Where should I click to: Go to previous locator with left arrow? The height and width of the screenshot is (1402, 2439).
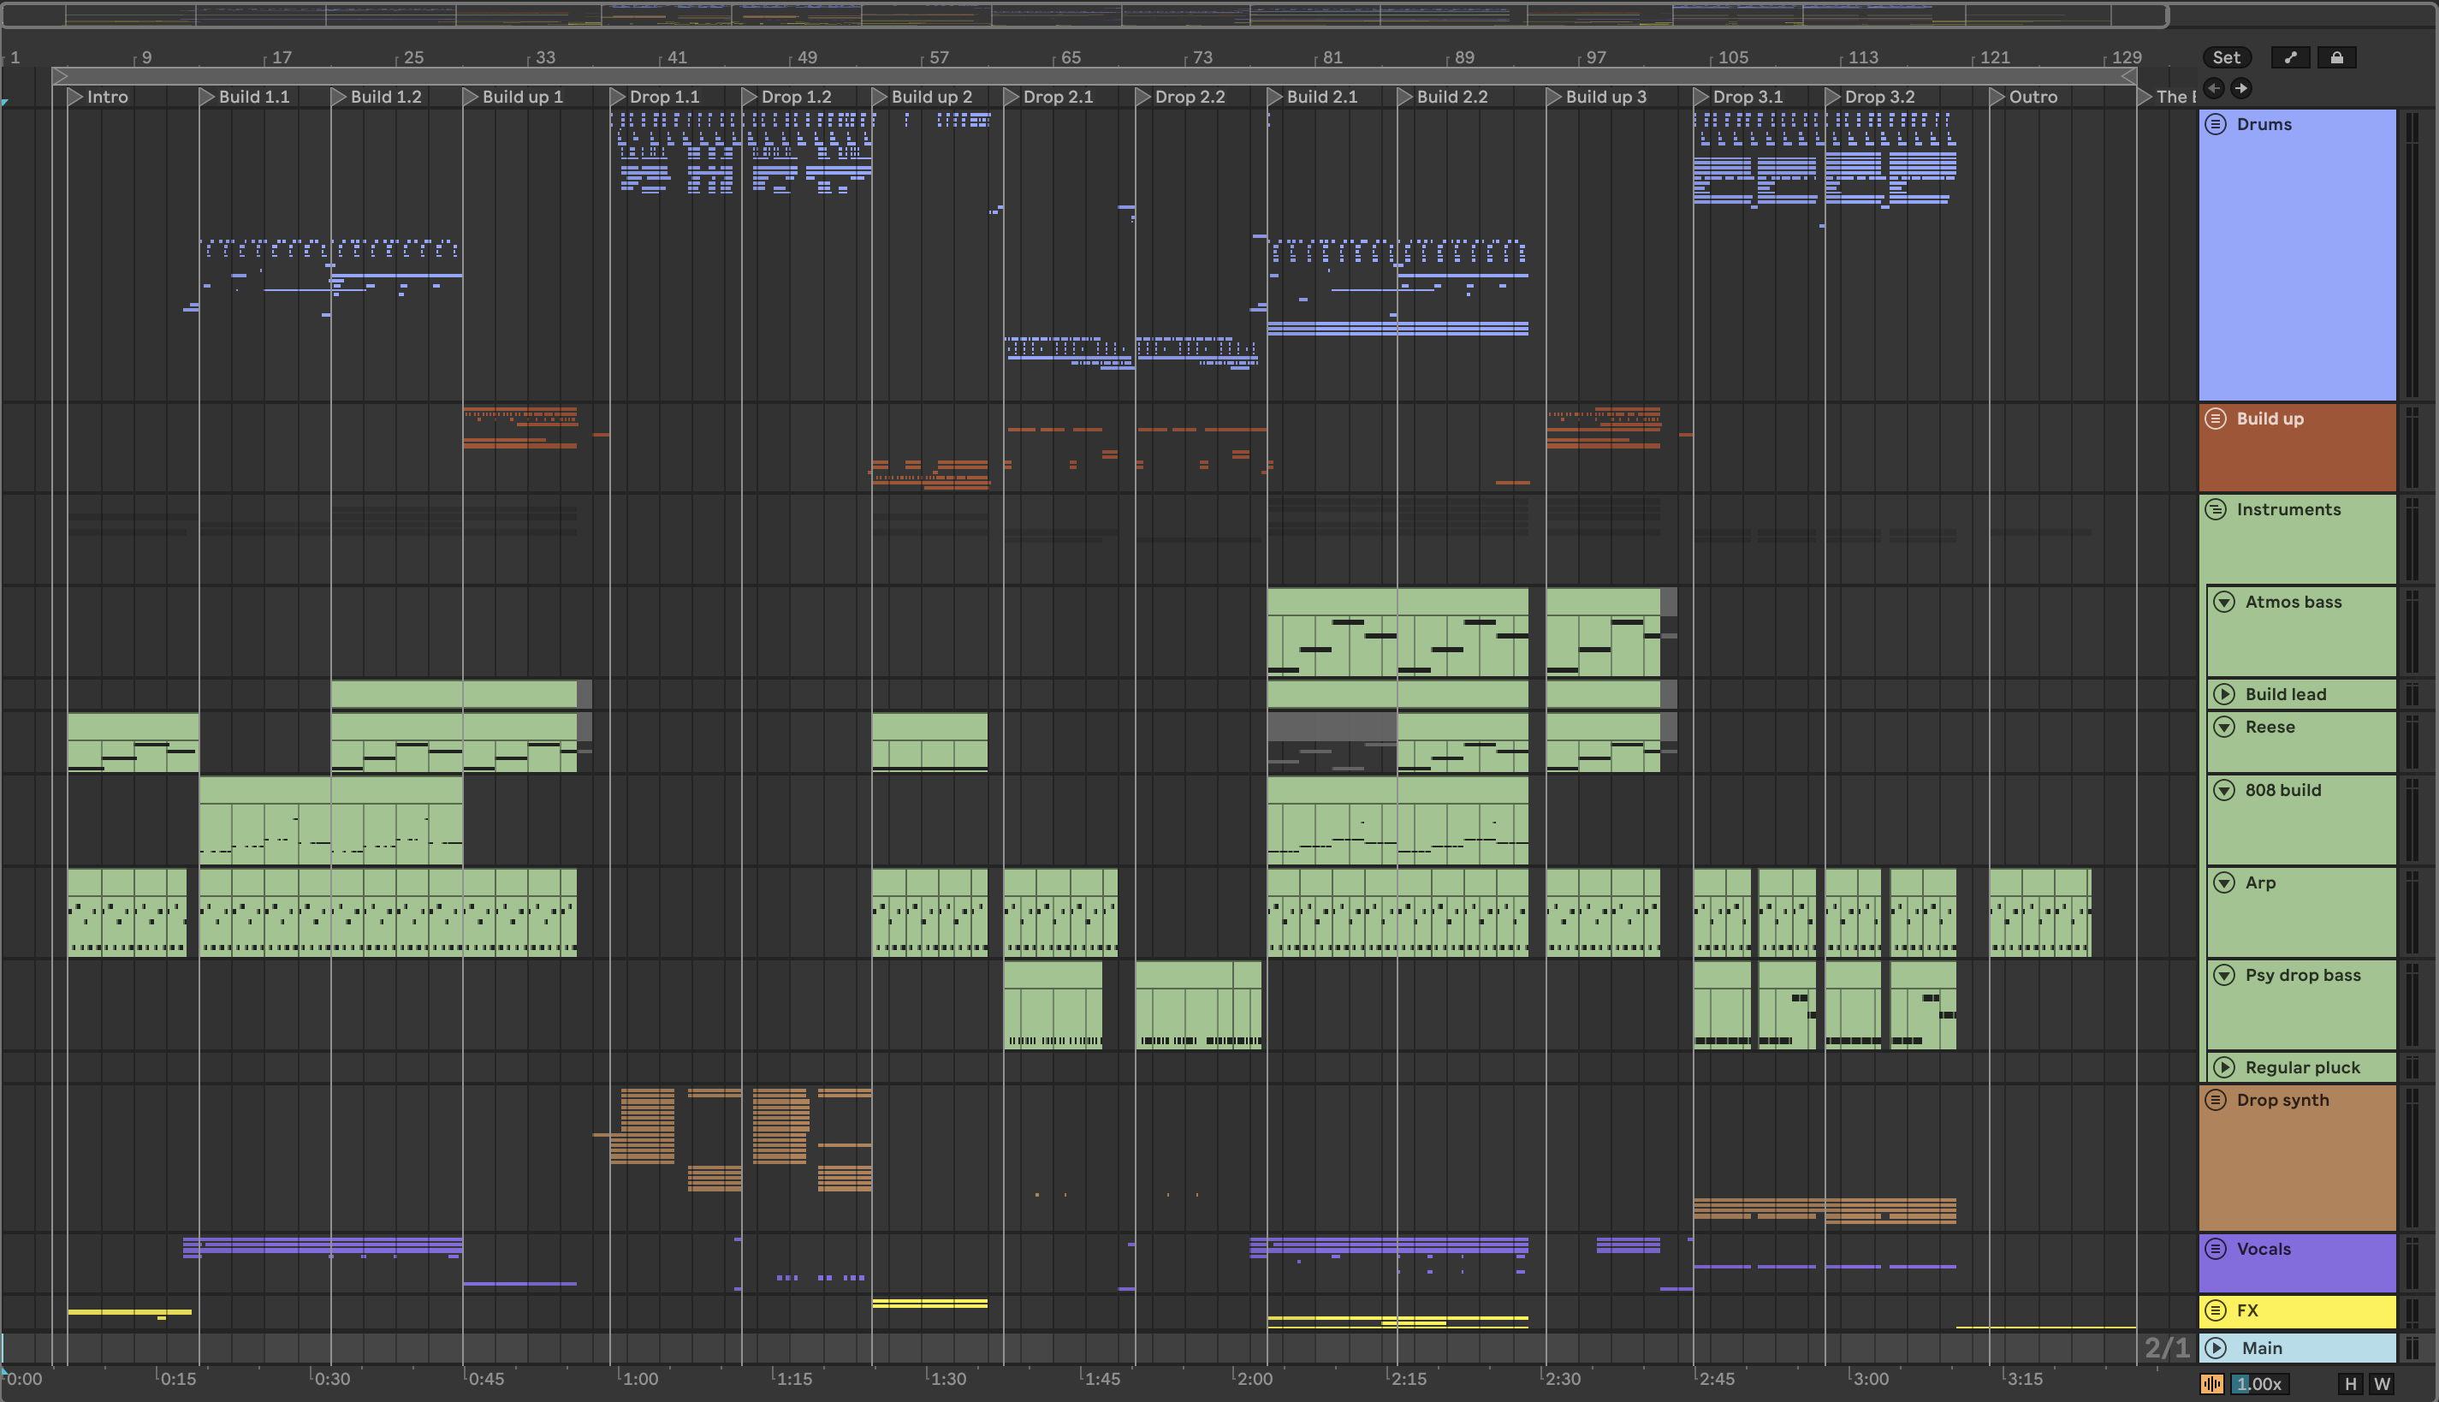[x=2214, y=89]
